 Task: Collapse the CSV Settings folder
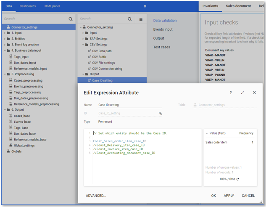(x=84, y=45)
